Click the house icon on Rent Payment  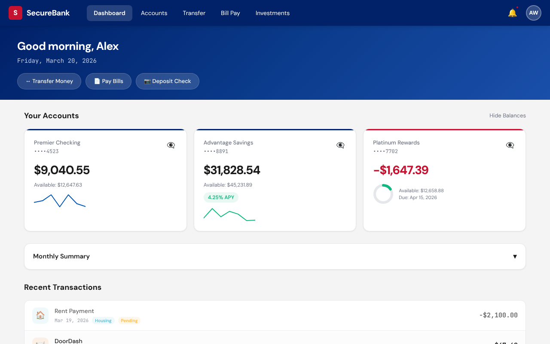(40, 315)
